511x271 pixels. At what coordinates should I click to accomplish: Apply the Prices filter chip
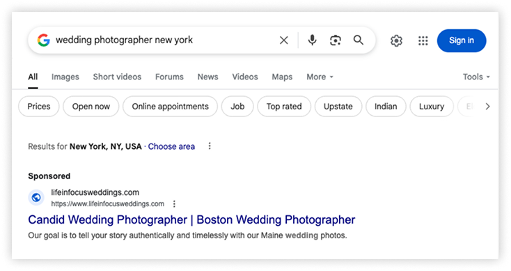pos(39,107)
